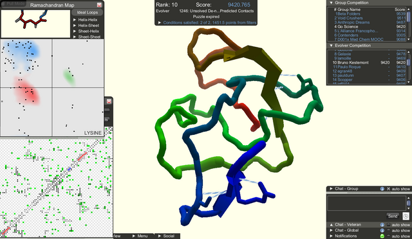Click the LYSINE label on the Ramachandran plot
Viewport: 412px width, 239px height.
(93, 133)
